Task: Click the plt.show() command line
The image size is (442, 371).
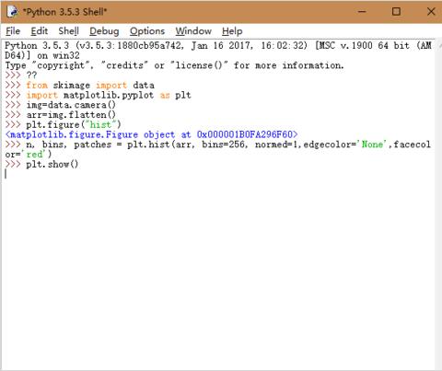Action: point(52,164)
